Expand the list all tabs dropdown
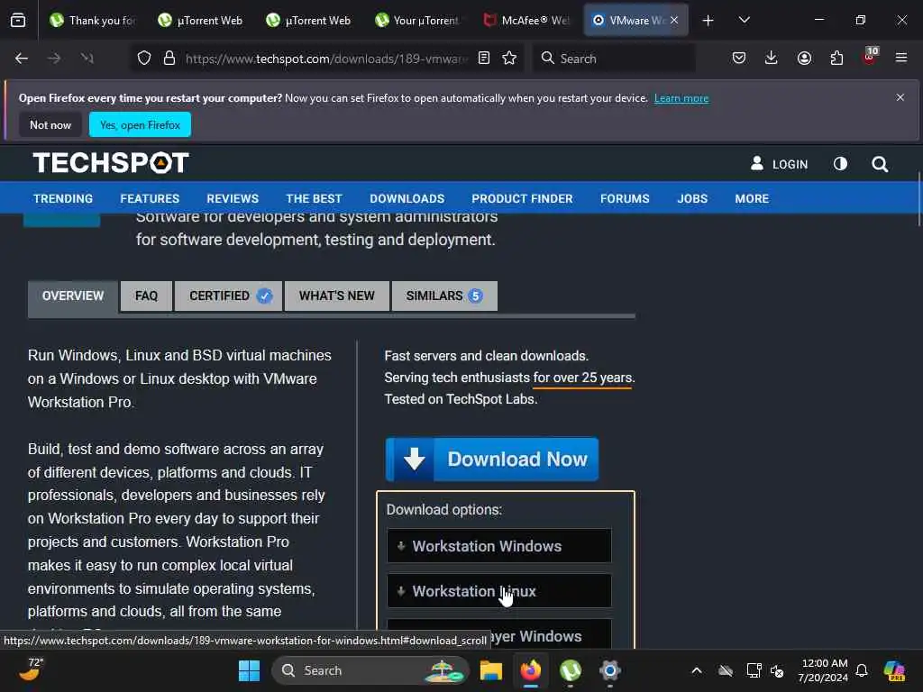This screenshot has height=692, width=923. (744, 20)
